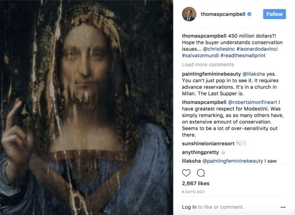This screenshot has width=295, height=215.
Task: Click the verified badge next to thomaspcampbell
Action: [x=250, y=14]
